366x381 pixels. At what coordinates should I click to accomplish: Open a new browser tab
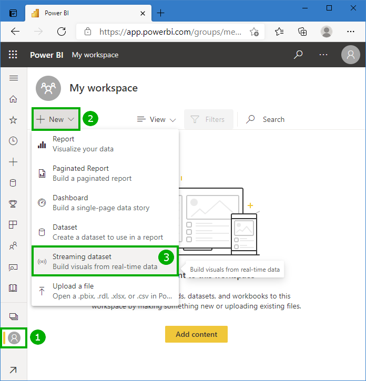[161, 13]
